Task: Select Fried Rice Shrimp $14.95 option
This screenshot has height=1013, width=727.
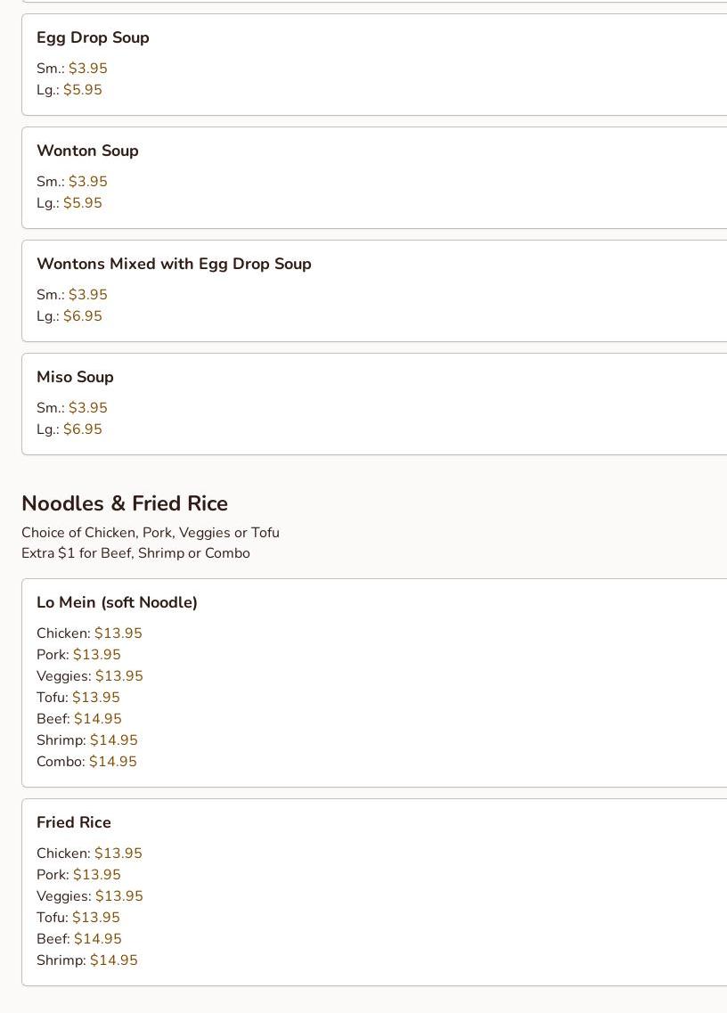Action: [113, 960]
